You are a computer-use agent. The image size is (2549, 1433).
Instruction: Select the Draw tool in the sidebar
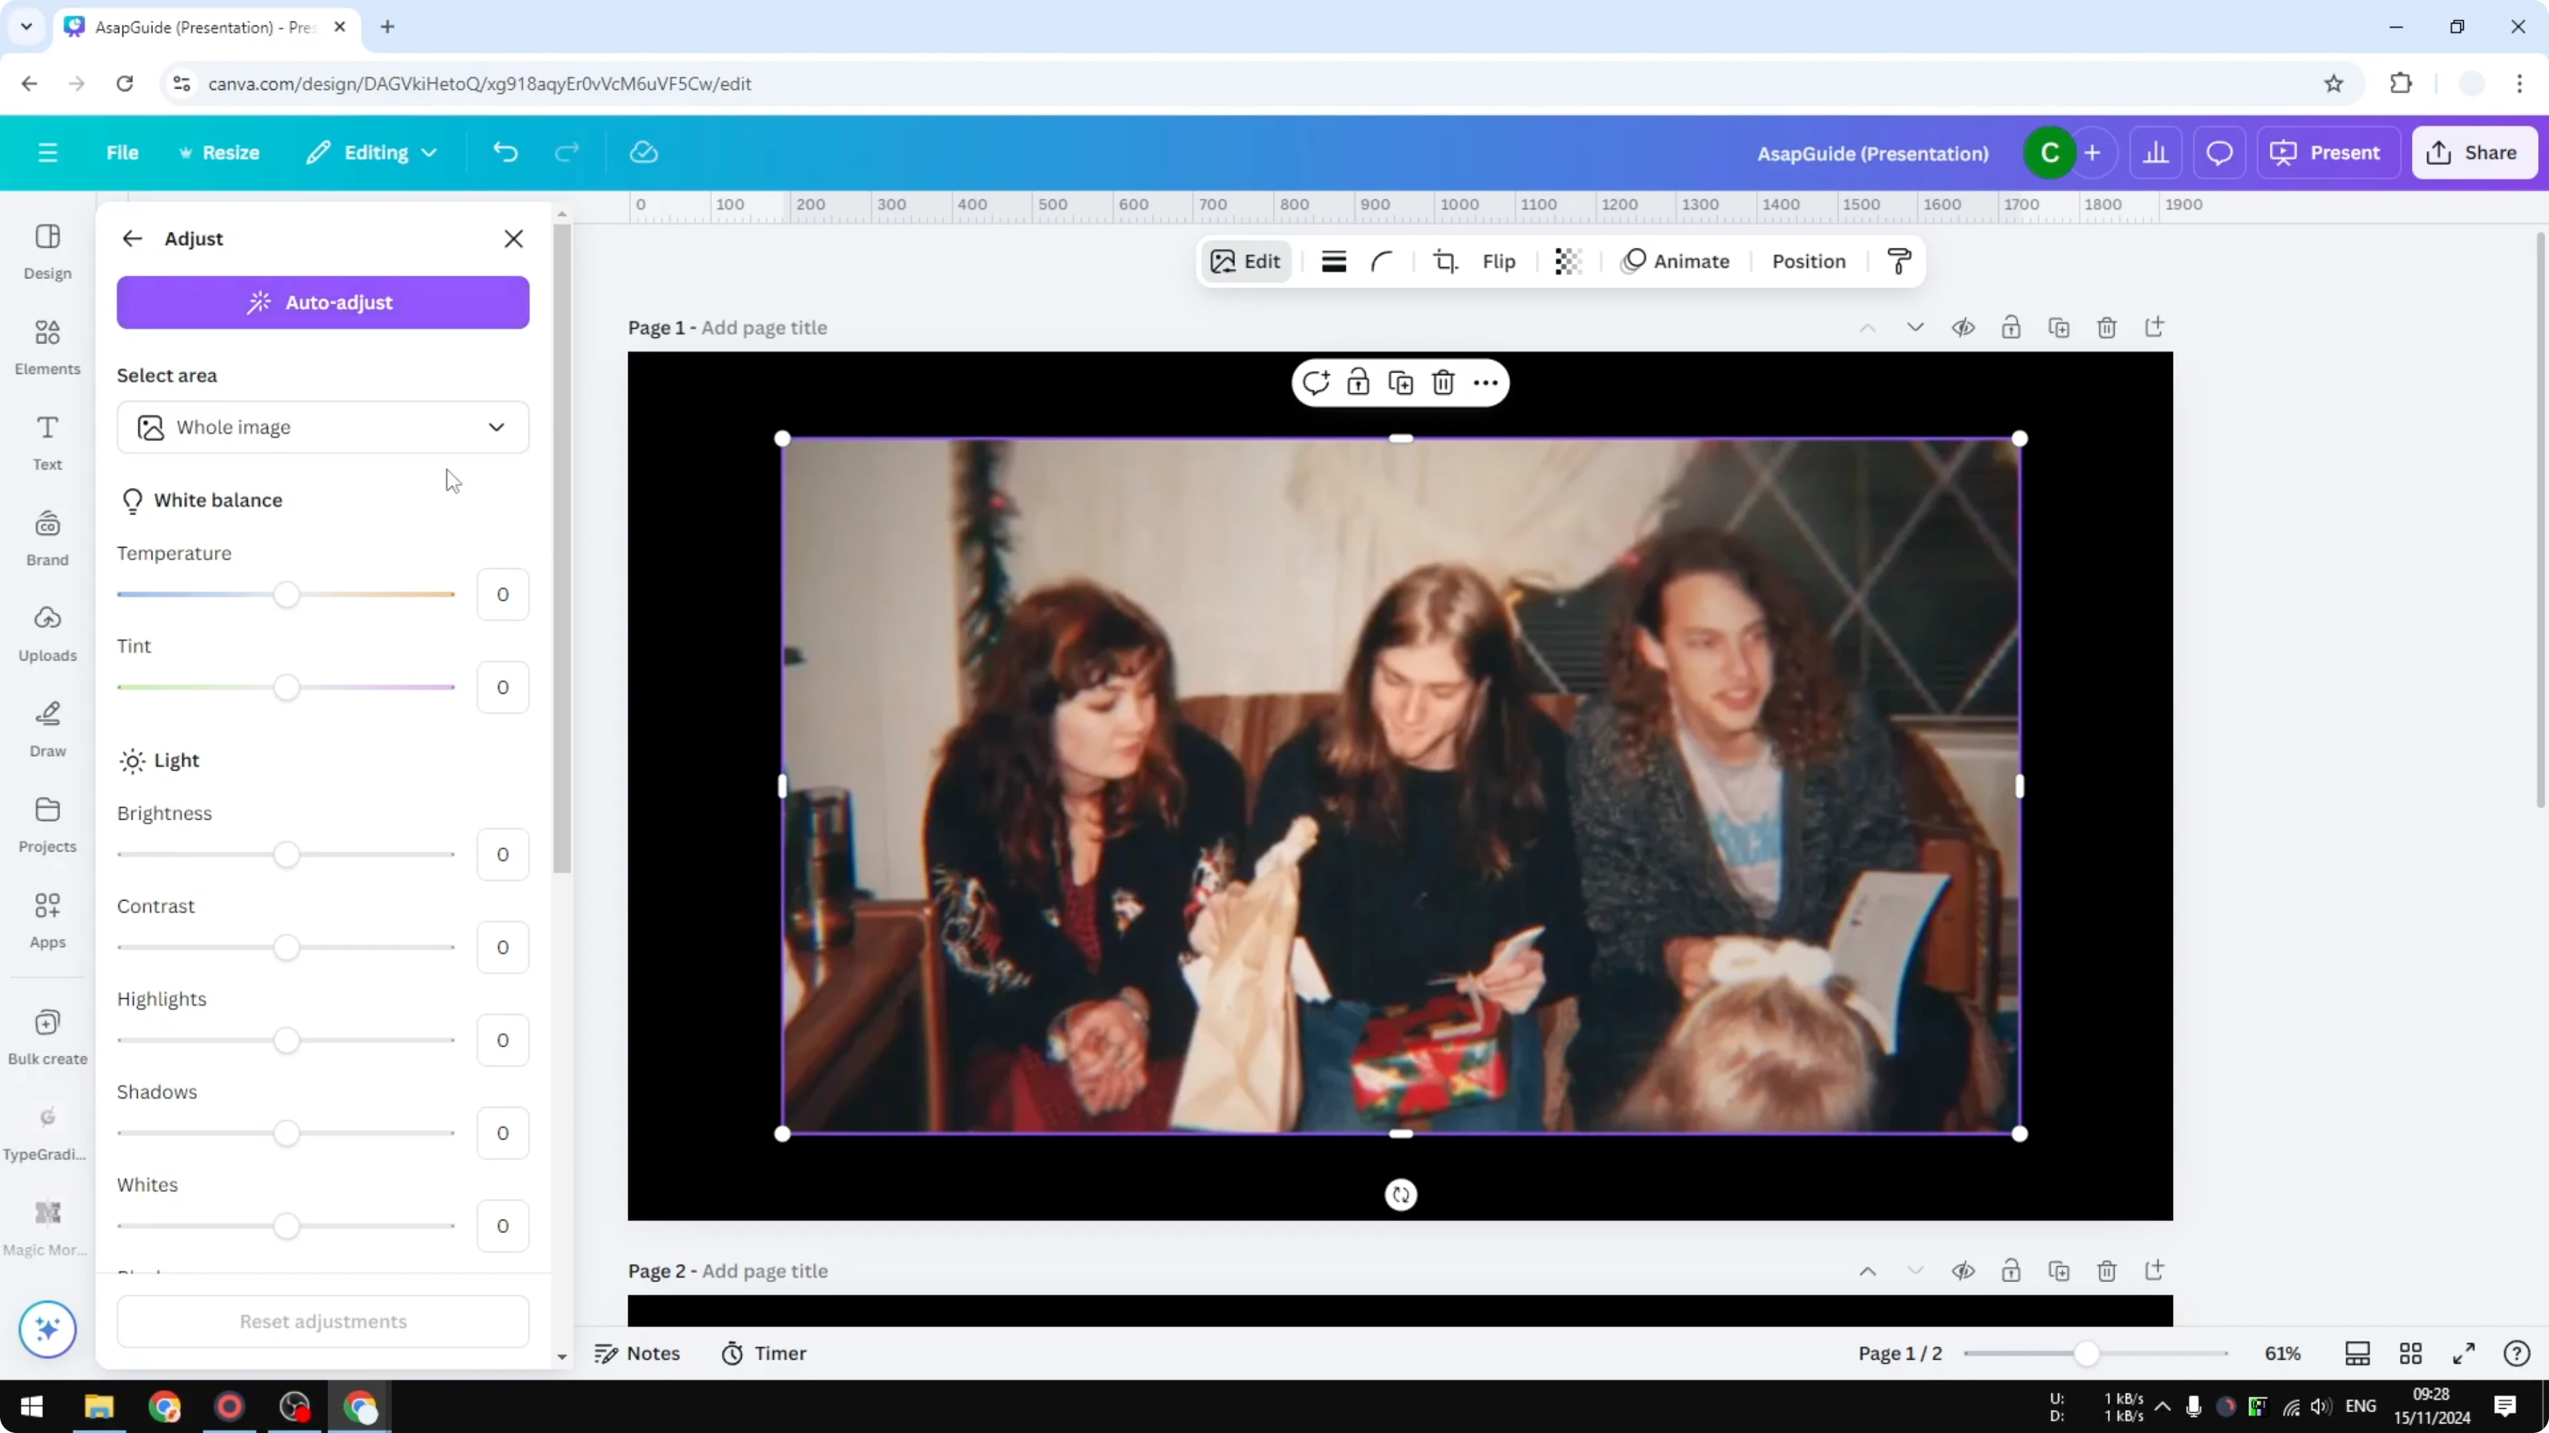click(46, 728)
